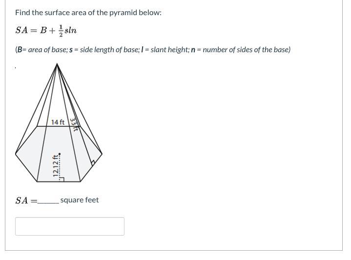Image resolution: width=351 pixels, height=260 pixels.
Task: Click bold "s" side length definition
Action: click(71, 50)
